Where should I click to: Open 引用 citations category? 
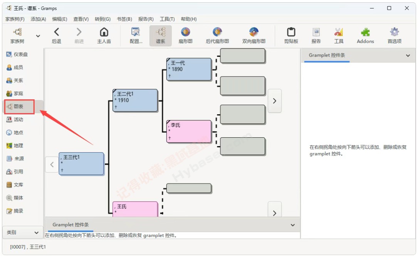(15, 172)
